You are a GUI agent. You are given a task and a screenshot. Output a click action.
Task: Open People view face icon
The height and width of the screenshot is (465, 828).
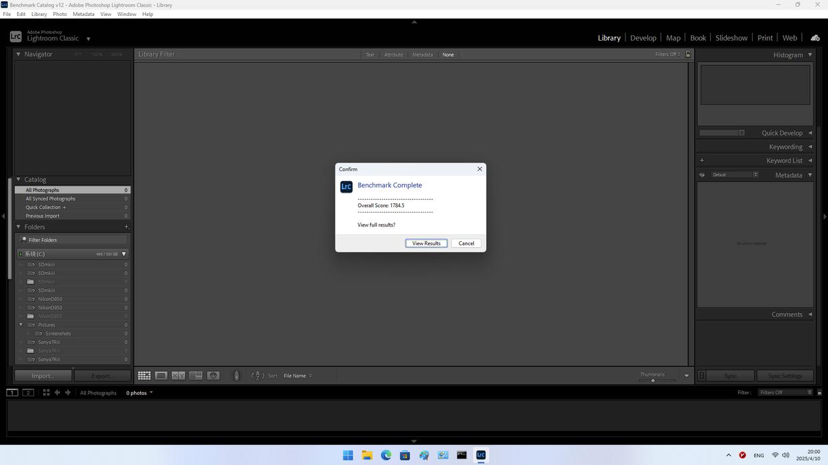[x=213, y=376]
